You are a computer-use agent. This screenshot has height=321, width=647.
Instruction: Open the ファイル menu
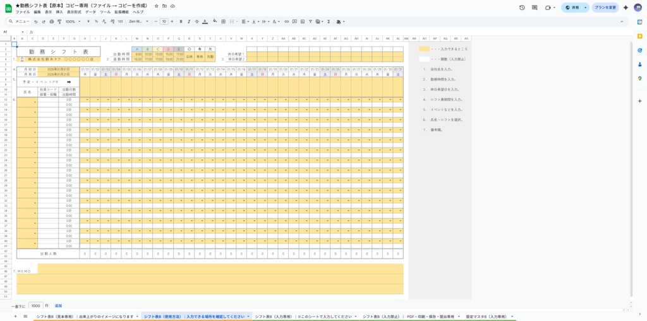(x=23, y=13)
